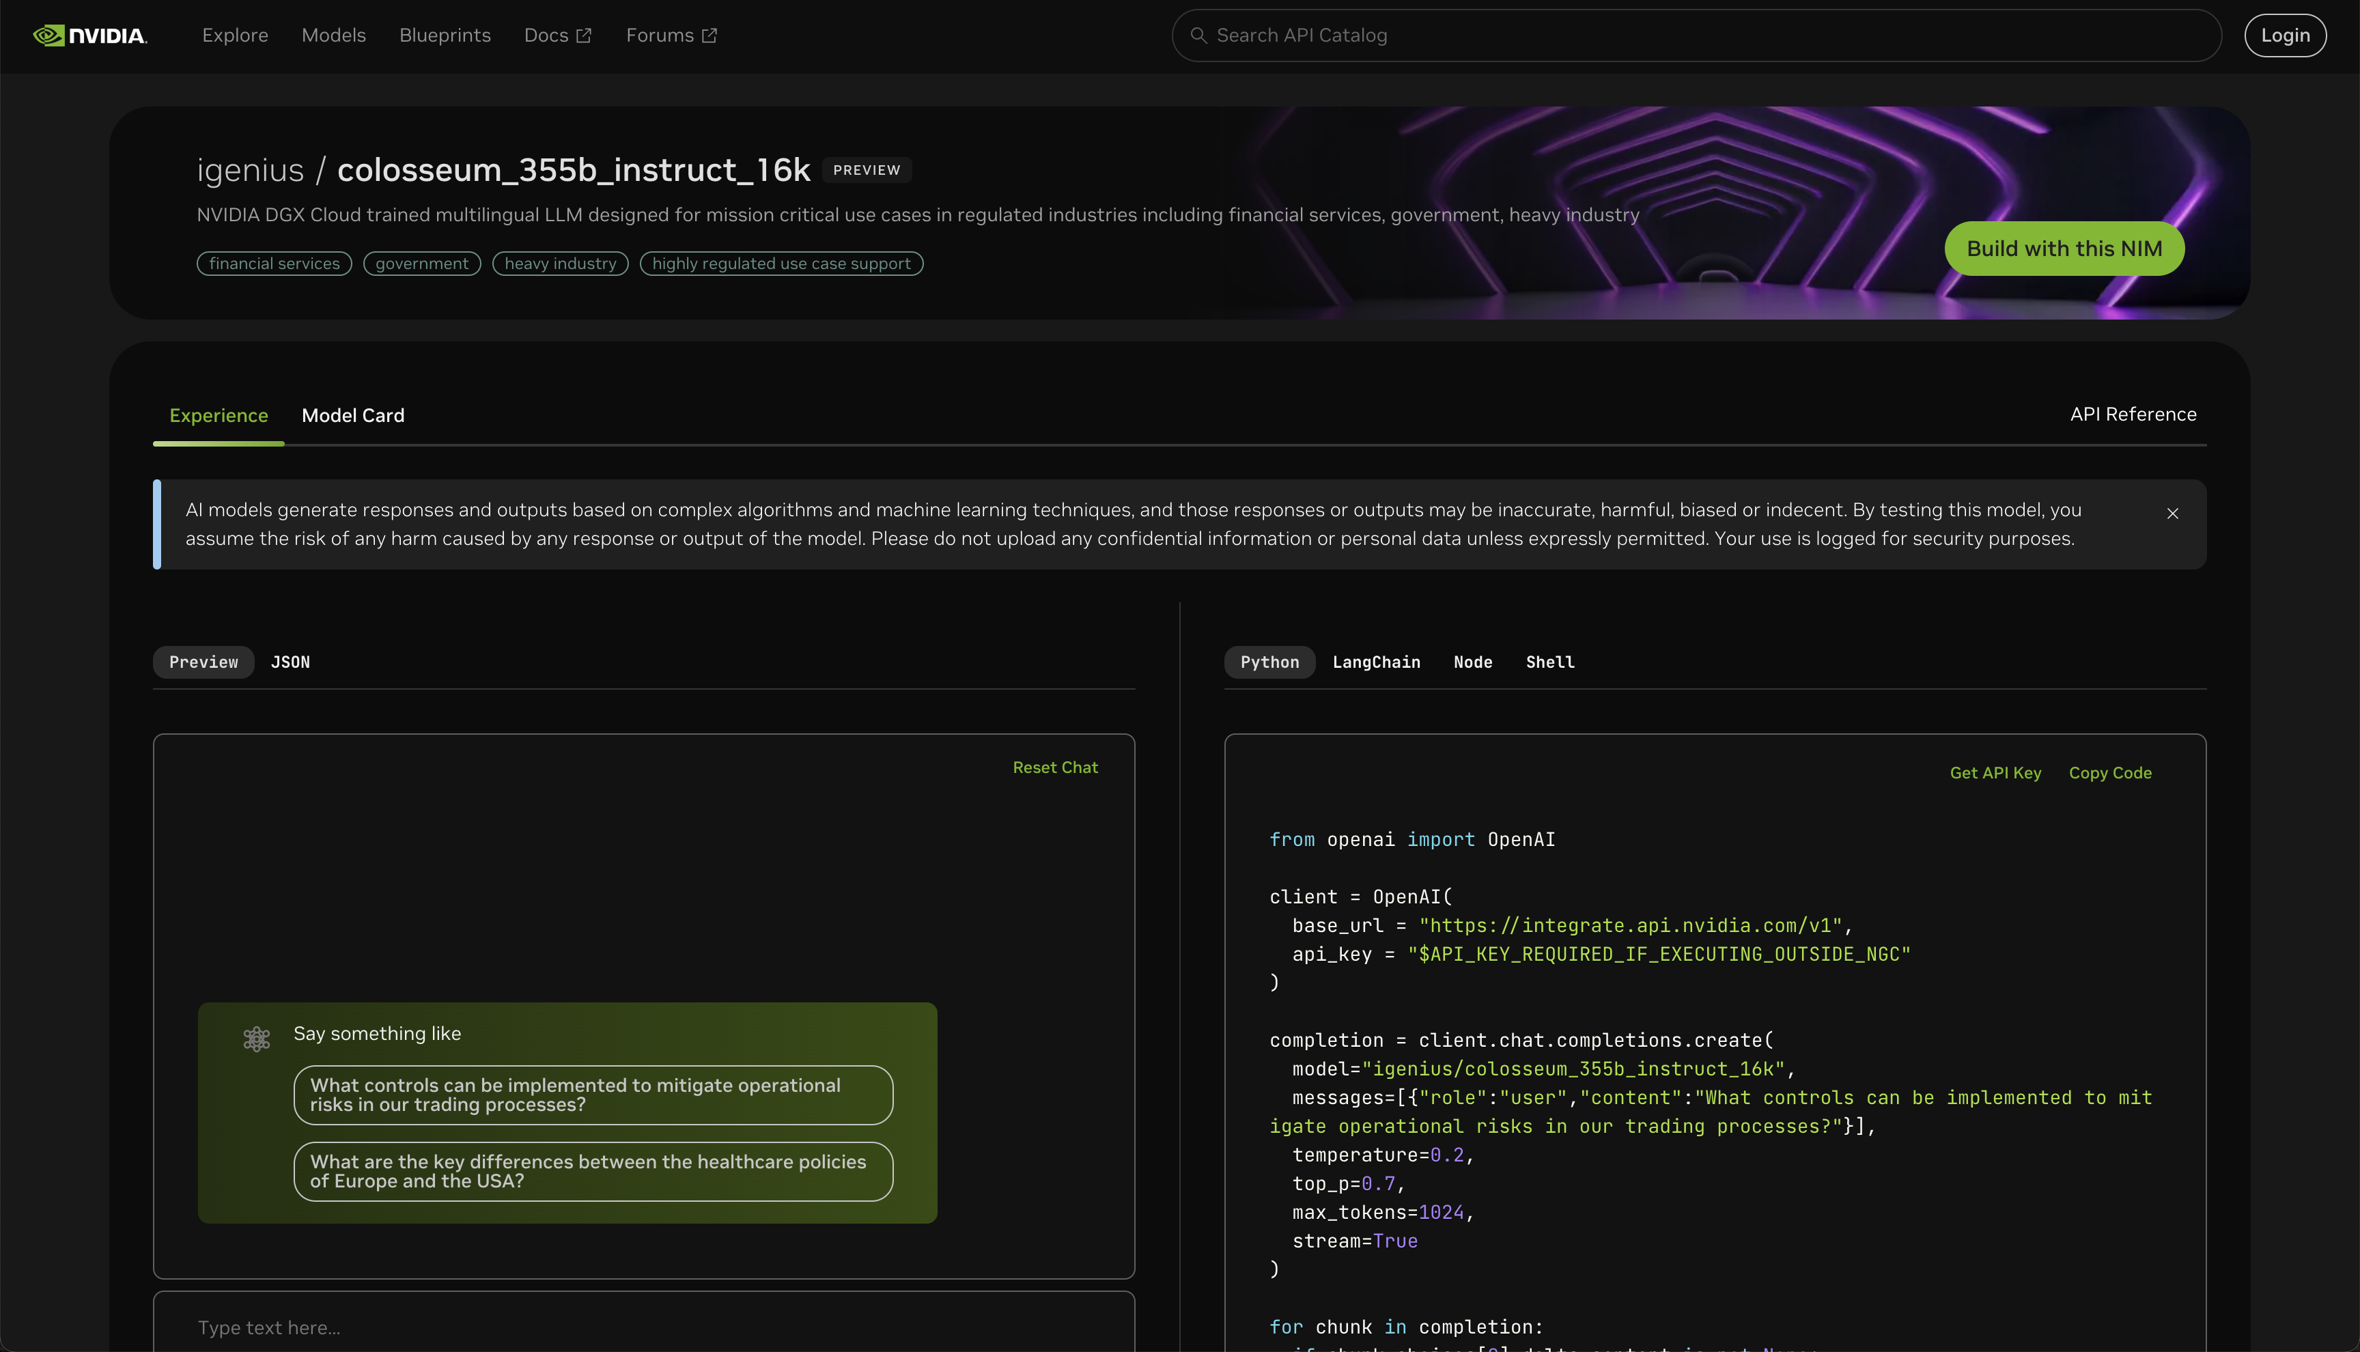Select the financial services tag

(x=274, y=264)
